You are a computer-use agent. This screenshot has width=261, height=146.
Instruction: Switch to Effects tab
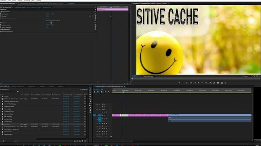point(42,87)
